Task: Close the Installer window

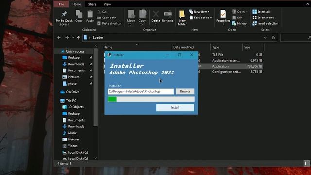Action: pyautogui.click(x=192, y=55)
